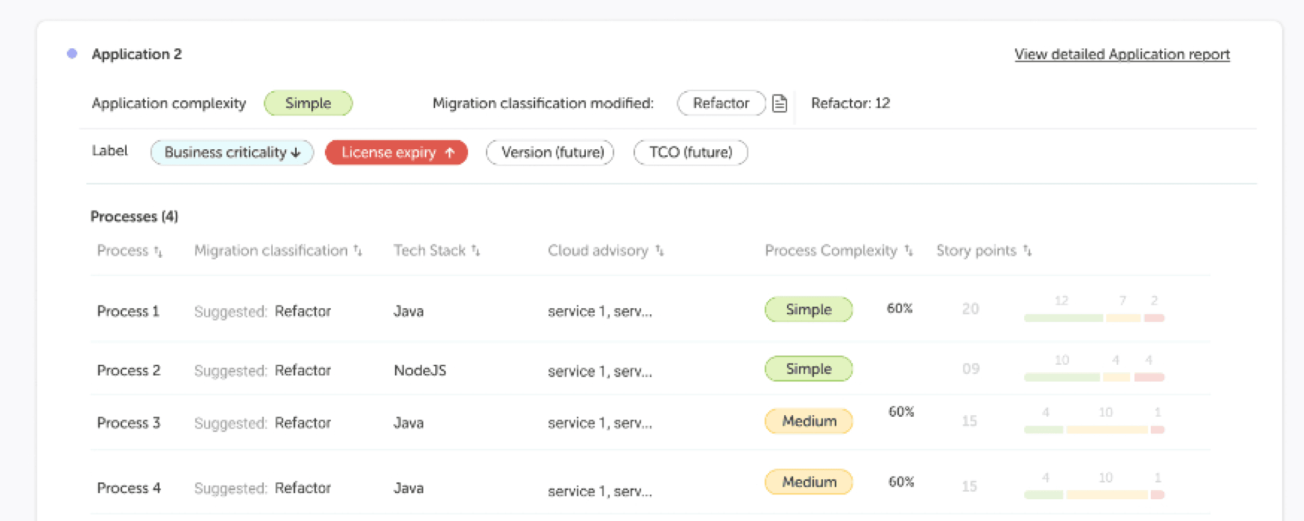Sort by Story points column arrows
The image size is (1304, 521).
click(1027, 251)
